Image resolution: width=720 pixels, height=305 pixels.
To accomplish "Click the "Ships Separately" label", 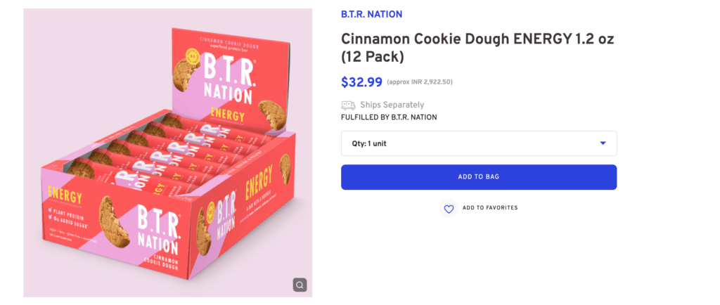I will (x=392, y=105).
